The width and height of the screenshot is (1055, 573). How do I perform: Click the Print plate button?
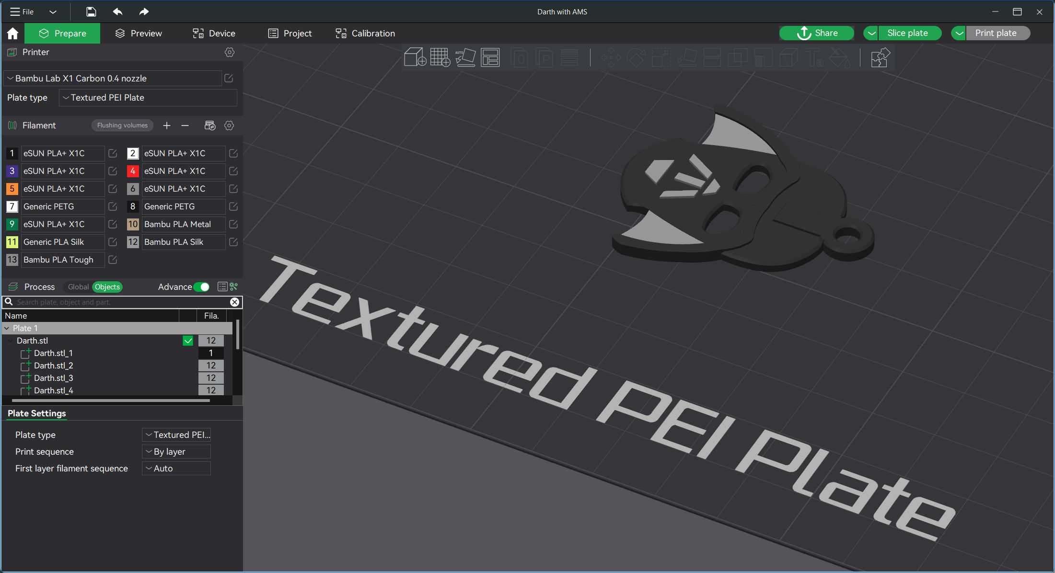pyautogui.click(x=997, y=33)
